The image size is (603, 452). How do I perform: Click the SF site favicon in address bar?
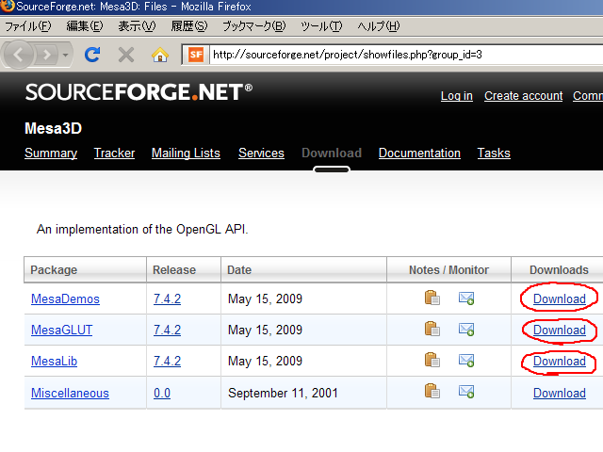[196, 55]
